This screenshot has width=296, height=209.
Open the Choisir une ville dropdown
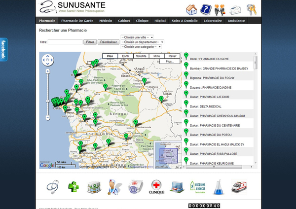point(137,37)
